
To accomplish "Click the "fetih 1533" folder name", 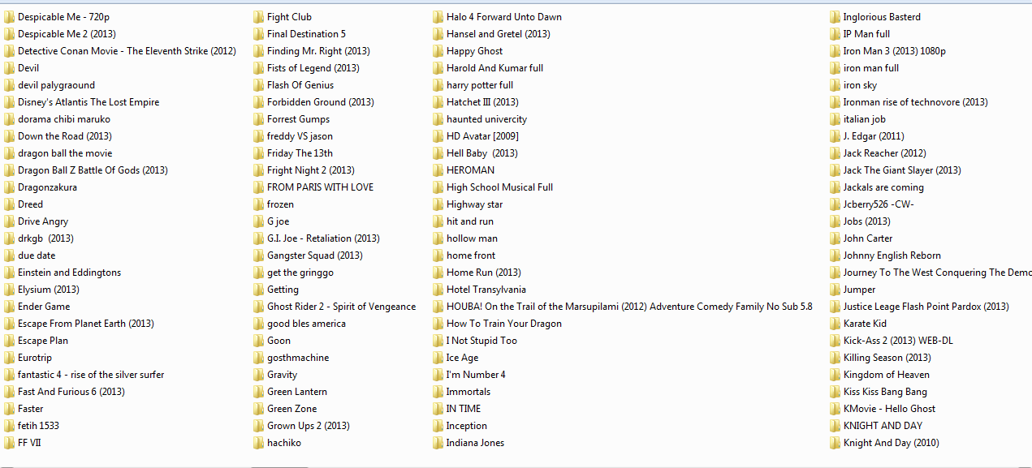I will 38,426.
